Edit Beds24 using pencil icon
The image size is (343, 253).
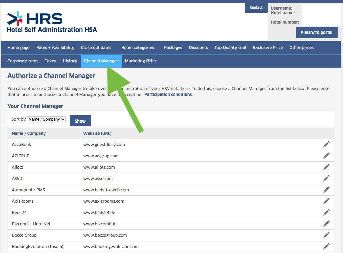(326, 212)
